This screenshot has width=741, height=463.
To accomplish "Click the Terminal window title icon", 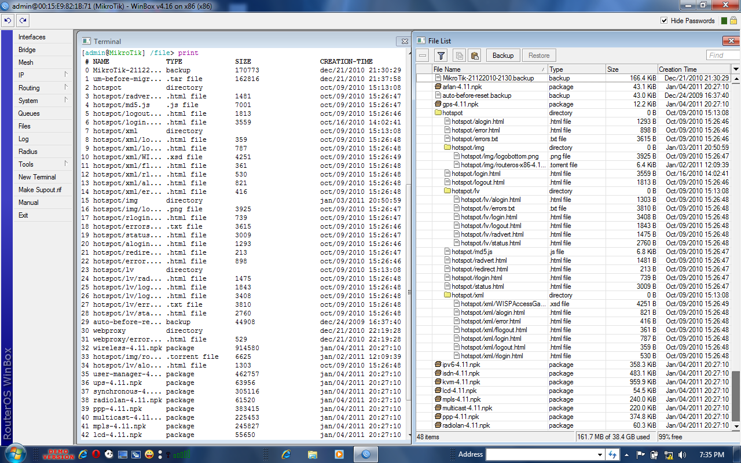I will click(86, 41).
